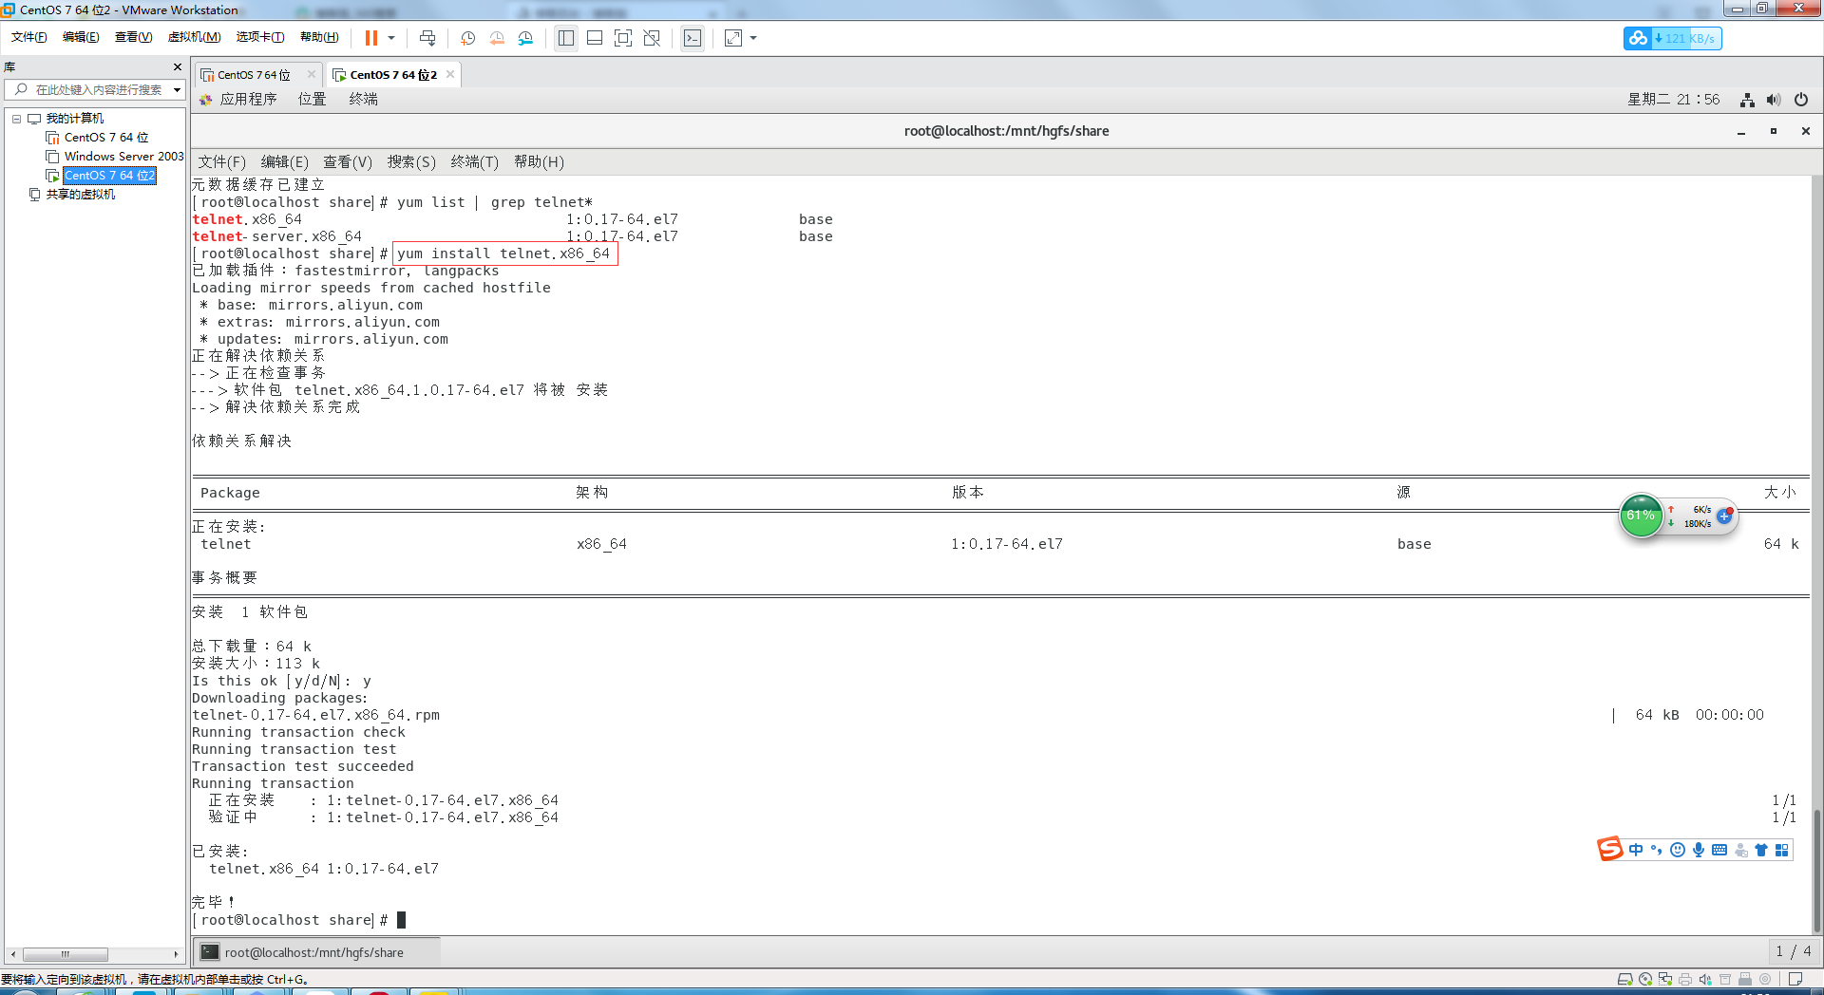This screenshot has width=1824, height=995.
Task: Toggle Chinese punctuation mode
Action: coord(1657,850)
